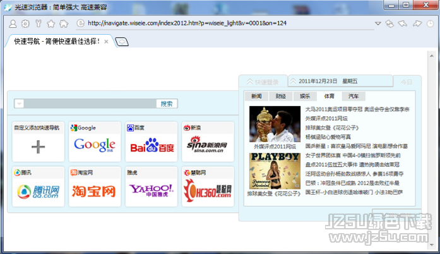Image resolution: width=440 pixels, height=254 pixels.
Task: Switch to the 新闻 news tab
Action: pos(256,97)
